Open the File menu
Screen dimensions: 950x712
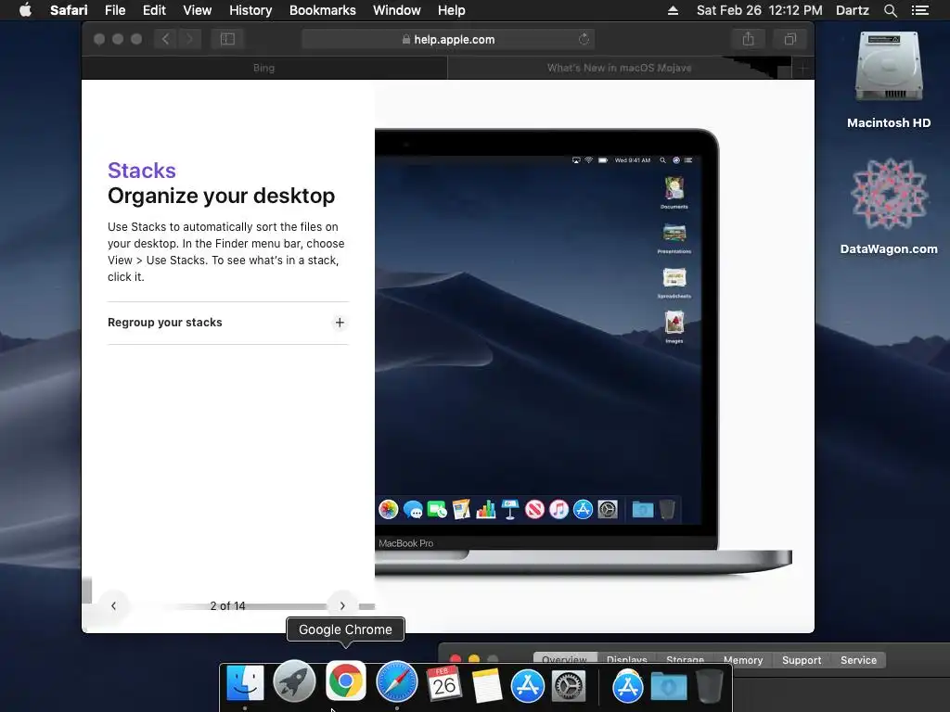click(115, 10)
